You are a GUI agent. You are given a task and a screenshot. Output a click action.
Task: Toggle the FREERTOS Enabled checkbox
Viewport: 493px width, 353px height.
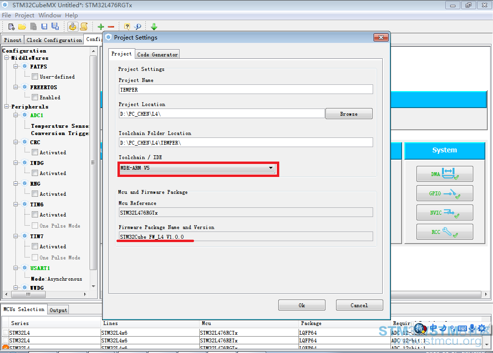tap(35, 97)
